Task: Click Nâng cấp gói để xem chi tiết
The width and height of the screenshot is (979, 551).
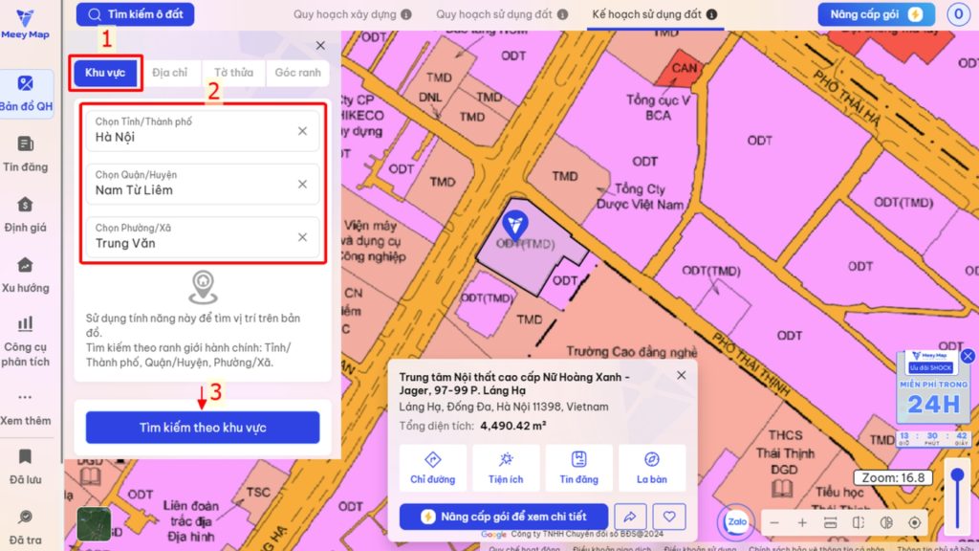Action: [x=504, y=517]
